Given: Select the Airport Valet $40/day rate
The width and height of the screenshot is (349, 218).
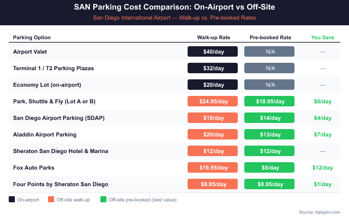Looking at the screenshot, I should coord(212,51).
